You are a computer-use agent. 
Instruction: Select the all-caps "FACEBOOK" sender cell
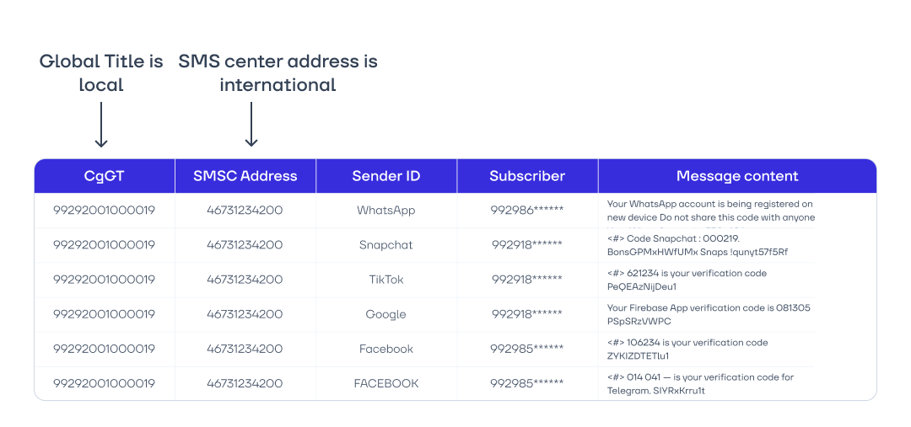click(386, 383)
